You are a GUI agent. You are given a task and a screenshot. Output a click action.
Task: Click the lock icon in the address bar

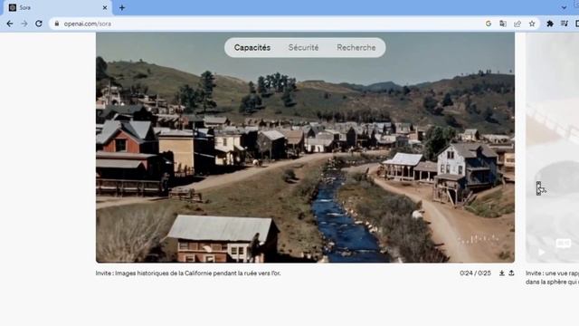(56, 24)
